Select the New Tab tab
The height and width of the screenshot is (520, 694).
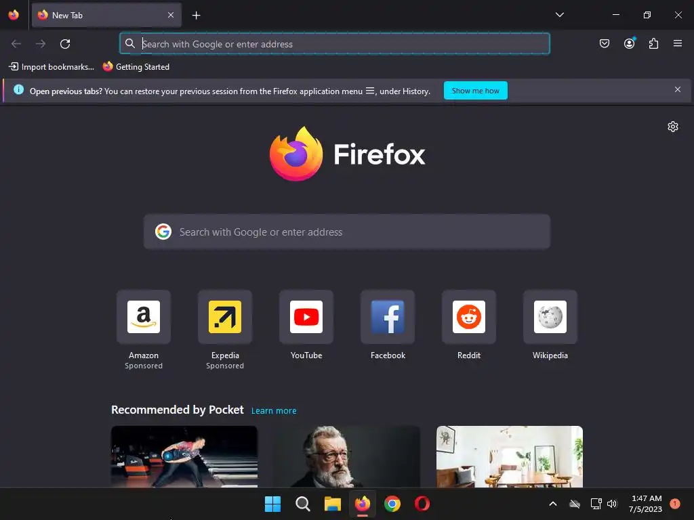(106, 15)
